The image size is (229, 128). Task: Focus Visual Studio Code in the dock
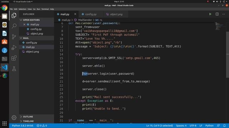(4, 67)
